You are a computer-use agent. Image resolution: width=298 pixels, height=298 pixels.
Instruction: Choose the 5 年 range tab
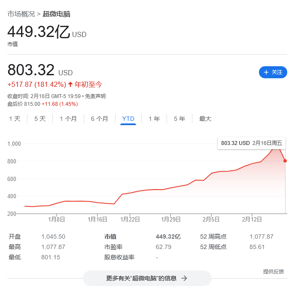(x=179, y=119)
